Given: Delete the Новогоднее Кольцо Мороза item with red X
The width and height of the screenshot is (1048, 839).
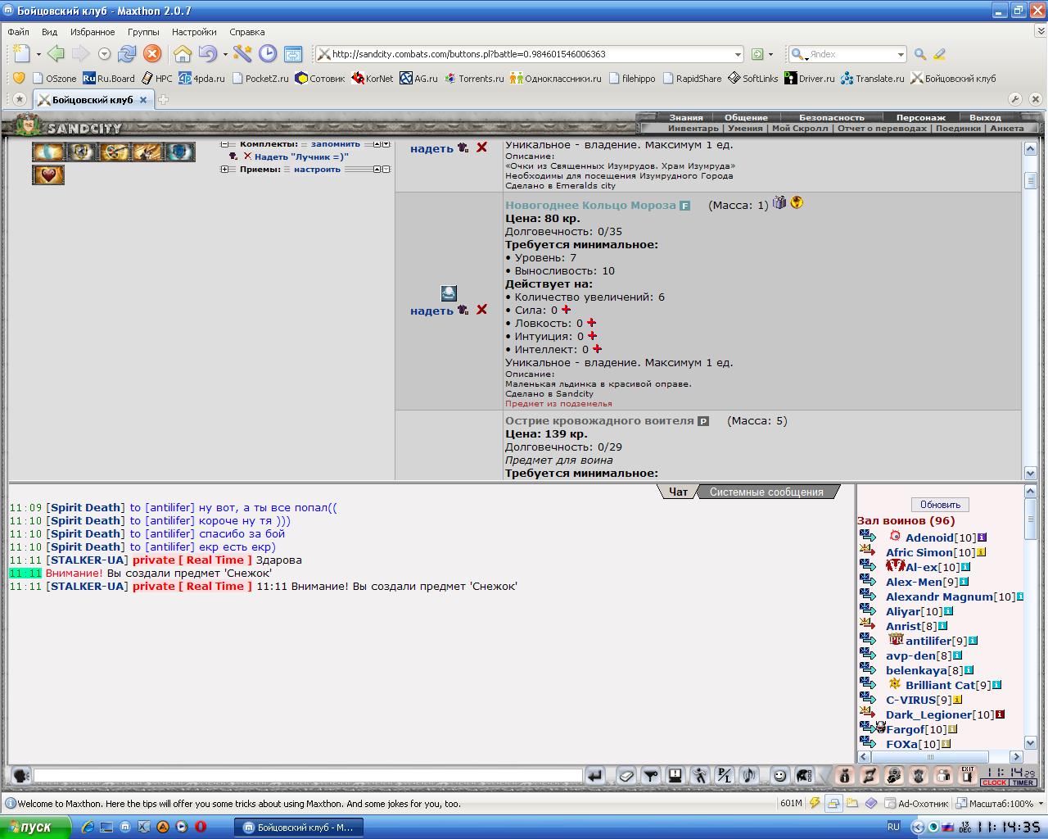Looking at the screenshot, I should point(481,310).
